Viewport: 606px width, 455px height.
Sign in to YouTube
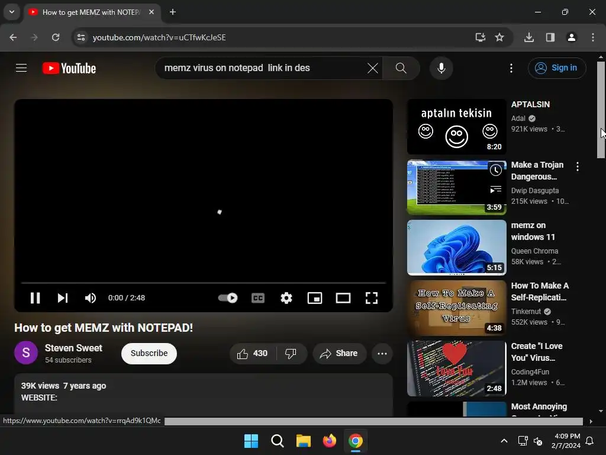[557, 68]
